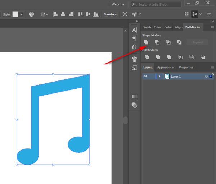Click Layer 1 selection indicator square
The width and height of the screenshot is (216, 184).
coord(211,77)
